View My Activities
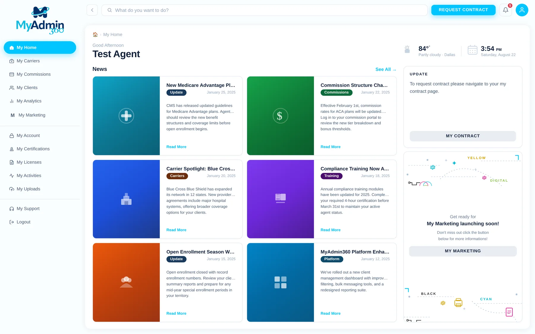The image size is (535, 334). (x=40, y=175)
